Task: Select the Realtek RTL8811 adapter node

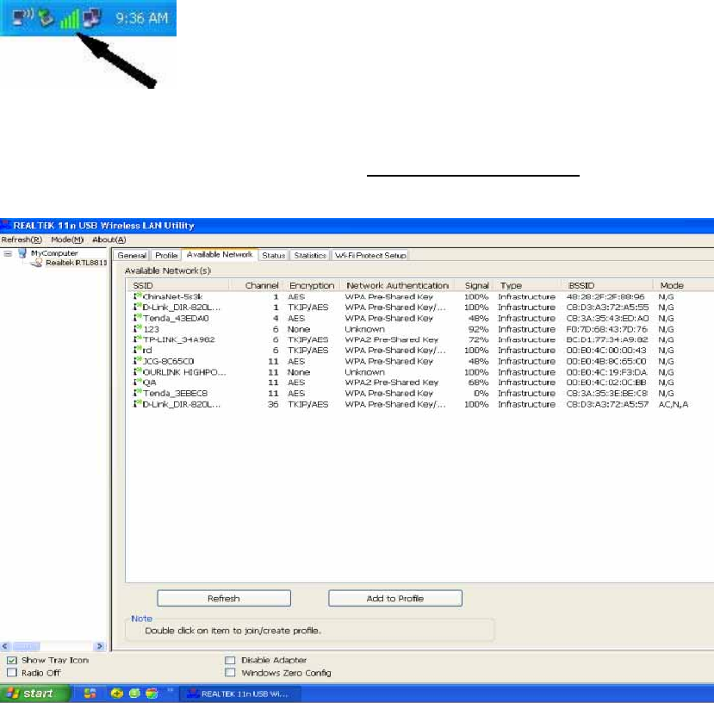Action: click(76, 263)
